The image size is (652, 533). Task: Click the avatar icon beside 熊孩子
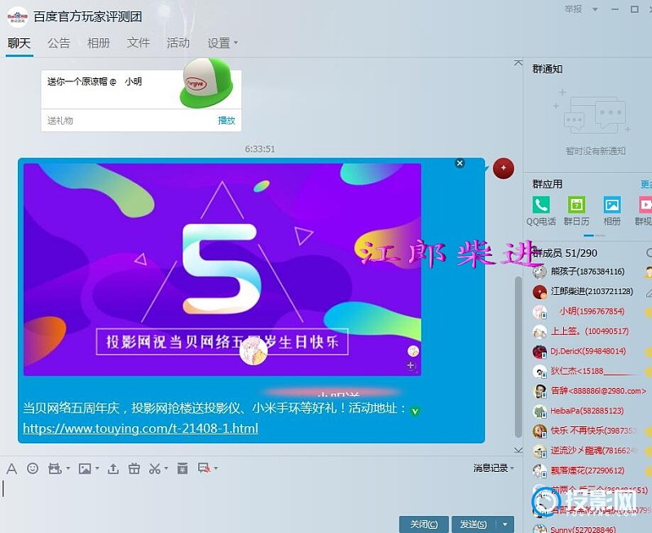point(540,272)
